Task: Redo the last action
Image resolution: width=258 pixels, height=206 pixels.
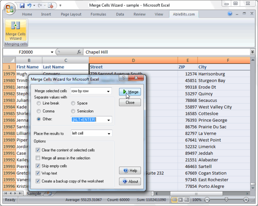Action: tap(40, 5)
